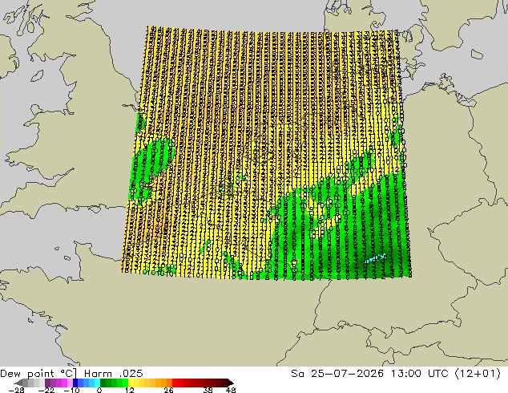Viewport: 508px width, 393px height.
Task: Click the dark brown right arrow tip of the scale
Action: point(231,383)
